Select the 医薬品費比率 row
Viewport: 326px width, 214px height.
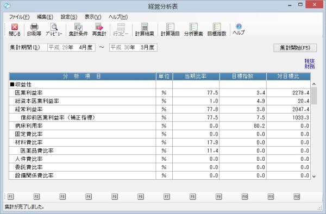(x=160, y=150)
